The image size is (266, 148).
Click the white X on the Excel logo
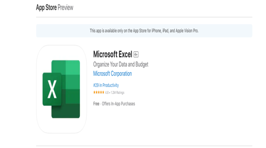pos(52,89)
